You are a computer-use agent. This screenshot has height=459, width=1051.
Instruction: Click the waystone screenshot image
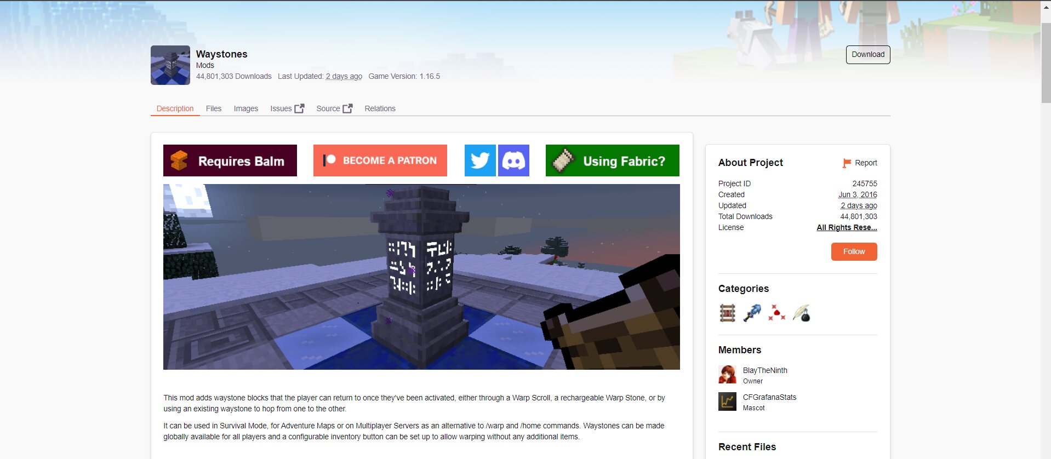click(421, 277)
